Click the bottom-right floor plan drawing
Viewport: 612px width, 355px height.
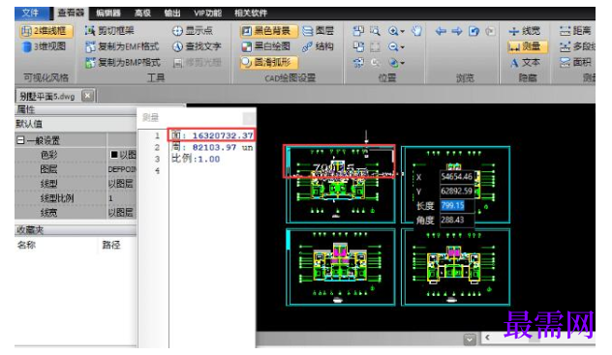coord(455,267)
